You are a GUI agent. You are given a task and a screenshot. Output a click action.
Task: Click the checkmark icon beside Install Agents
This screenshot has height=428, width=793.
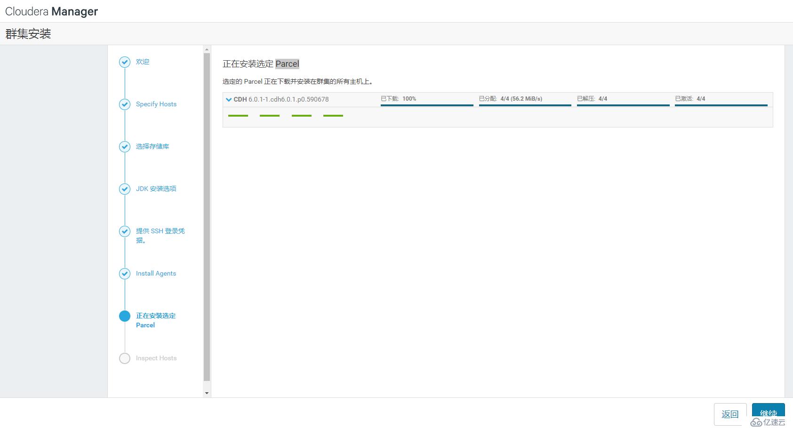click(125, 274)
